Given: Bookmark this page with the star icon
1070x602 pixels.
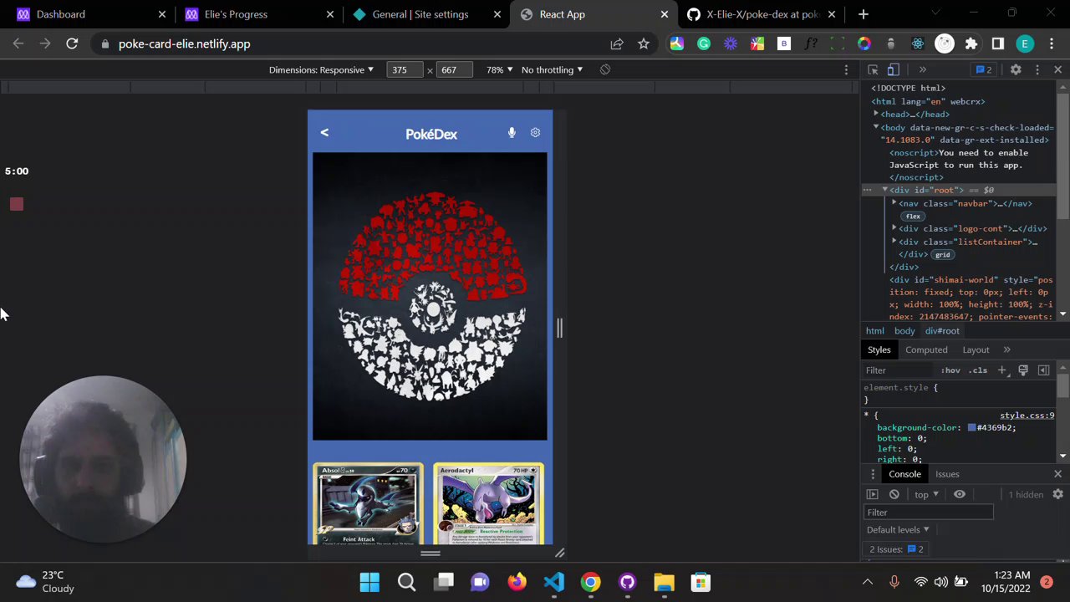Looking at the screenshot, I should coord(644,43).
